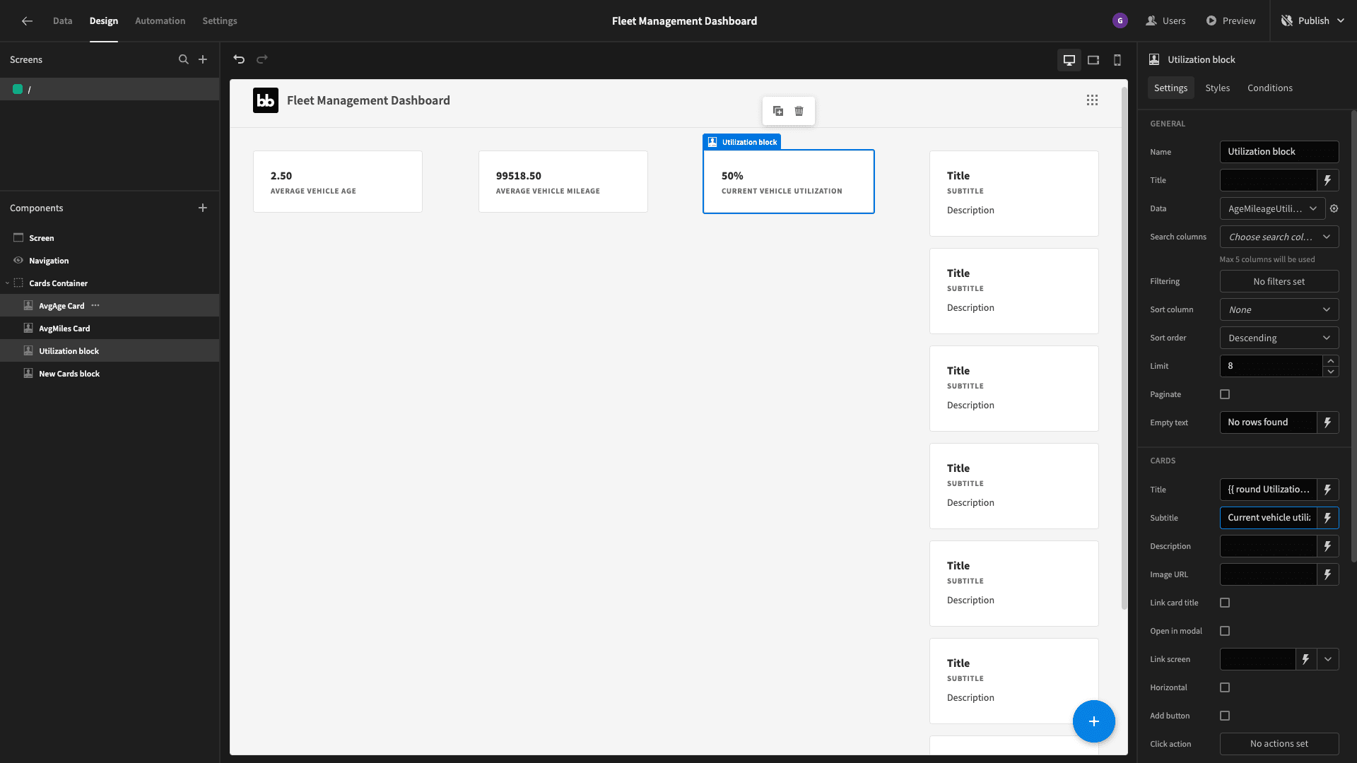Open Data settings gear icon
Viewport: 1357px width, 763px height.
click(x=1334, y=208)
